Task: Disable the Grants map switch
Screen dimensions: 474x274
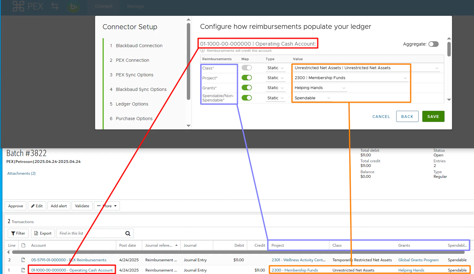Action: coord(247,88)
